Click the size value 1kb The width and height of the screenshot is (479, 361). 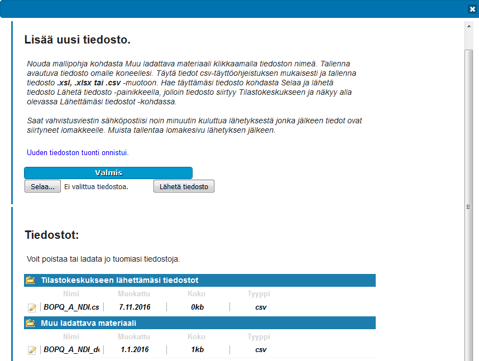pos(197,350)
